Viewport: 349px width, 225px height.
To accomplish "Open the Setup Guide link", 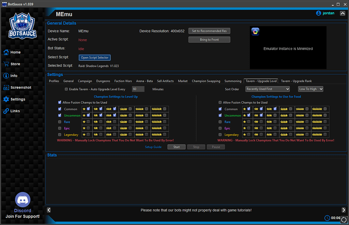I will [x=153, y=147].
